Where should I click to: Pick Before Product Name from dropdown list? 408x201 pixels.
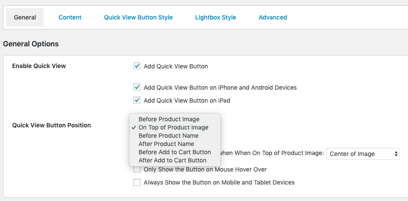(168, 136)
